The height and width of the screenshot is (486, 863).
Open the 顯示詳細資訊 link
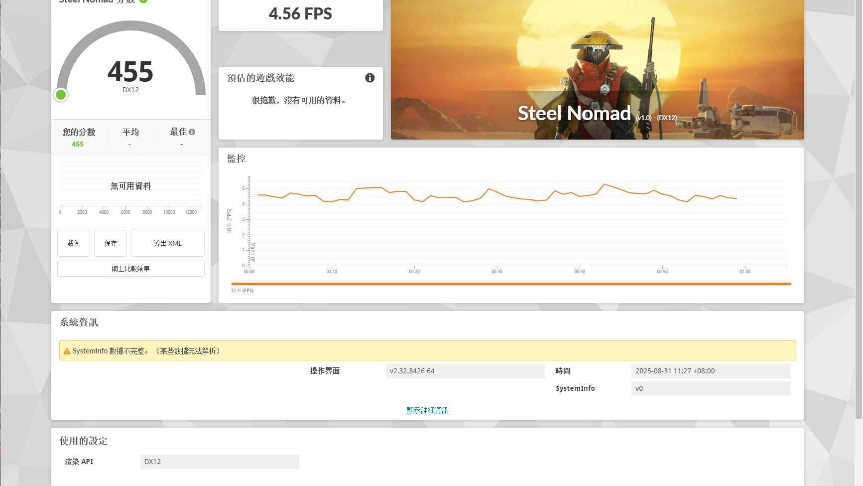pos(427,410)
